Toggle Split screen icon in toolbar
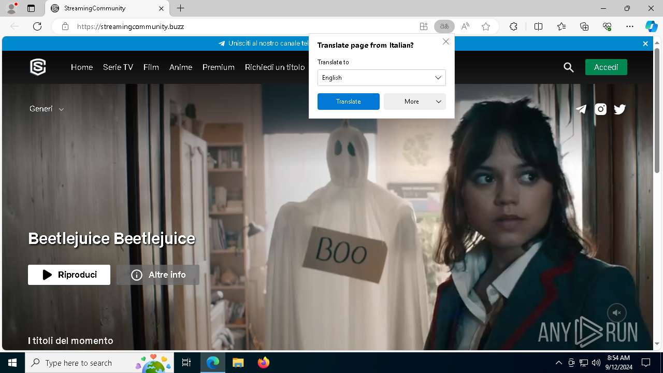The width and height of the screenshot is (663, 373). pos(538,26)
